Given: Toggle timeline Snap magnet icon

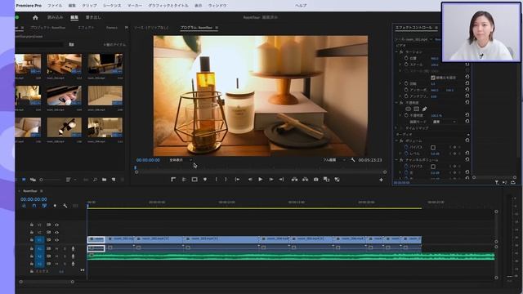Looking at the screenshot, I should [34, 206].
